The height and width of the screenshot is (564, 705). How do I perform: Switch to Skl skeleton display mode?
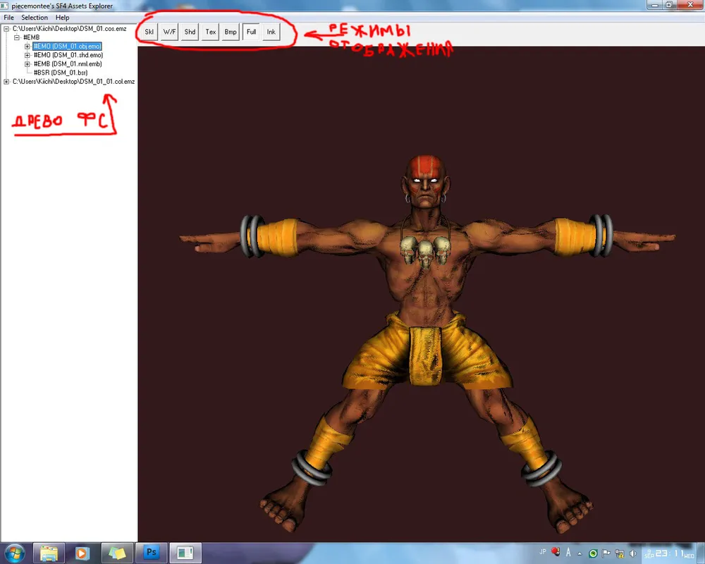pyautogui.click(x=149, y=32)
